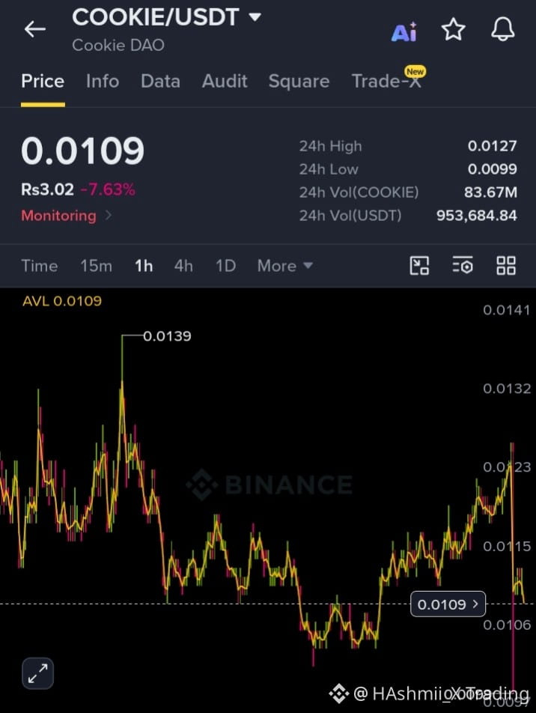The width and height of the screenshot is (536, 713).
Task: Open the AI assistant icon
Action: pyautogui.click(x=403, y=31)
